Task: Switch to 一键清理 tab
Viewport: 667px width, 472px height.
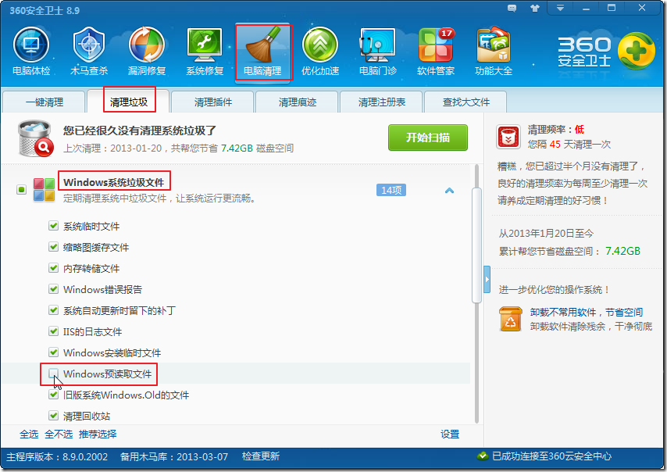Action: (45, 102)
